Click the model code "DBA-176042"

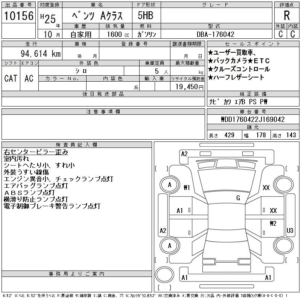(215, 34)
